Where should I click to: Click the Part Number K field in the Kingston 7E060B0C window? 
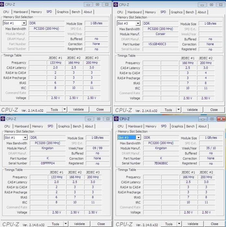[x=161, y=158]
